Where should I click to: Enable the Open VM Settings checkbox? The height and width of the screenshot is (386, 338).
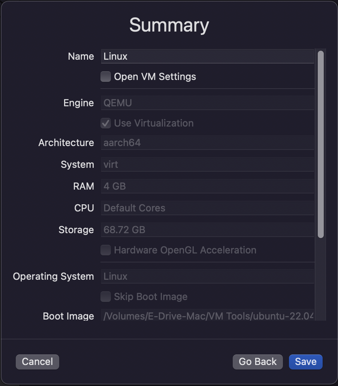(x=106, y=77)
